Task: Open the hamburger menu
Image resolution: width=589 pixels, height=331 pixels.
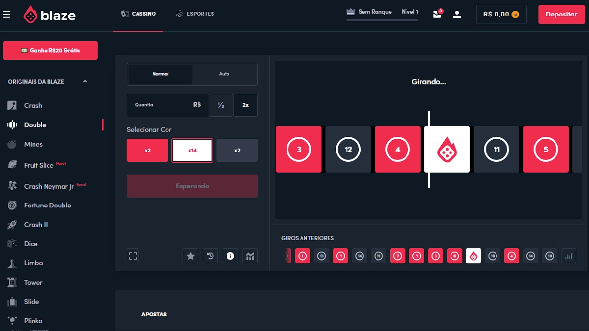Action: pyautogui.click(x=6, y=15)
